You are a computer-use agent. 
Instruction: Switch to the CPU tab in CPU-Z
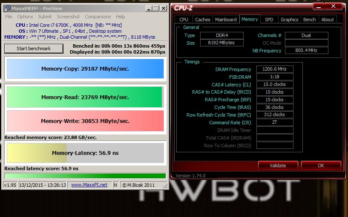(184, 20)
